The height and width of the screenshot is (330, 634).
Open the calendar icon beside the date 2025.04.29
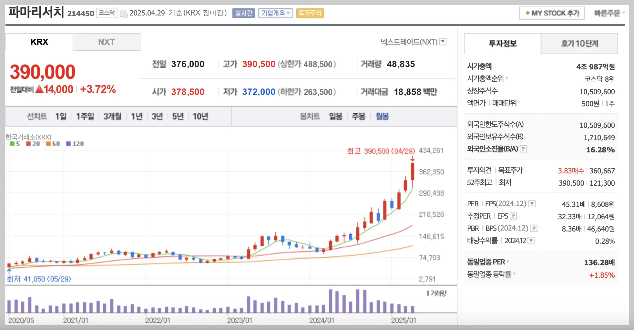124,14
